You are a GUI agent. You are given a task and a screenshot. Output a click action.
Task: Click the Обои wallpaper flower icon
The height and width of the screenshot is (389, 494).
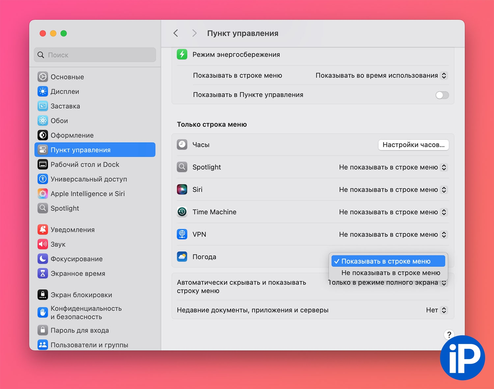pyautogui.click(x=43, y=121)
